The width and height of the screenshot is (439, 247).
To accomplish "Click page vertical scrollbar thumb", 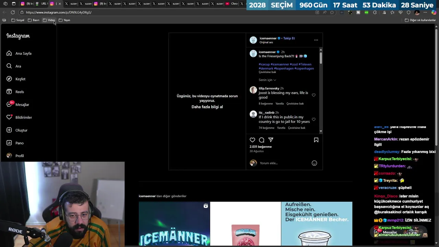I will pos(436,88).
